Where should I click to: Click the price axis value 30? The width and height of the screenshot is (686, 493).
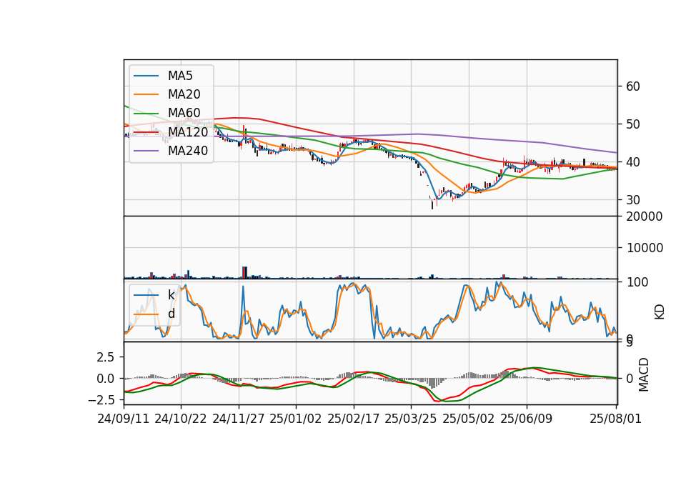[633, 200]
